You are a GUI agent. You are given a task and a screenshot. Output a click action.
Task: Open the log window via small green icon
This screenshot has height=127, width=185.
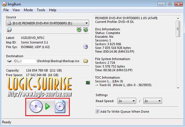pos(88,83)
